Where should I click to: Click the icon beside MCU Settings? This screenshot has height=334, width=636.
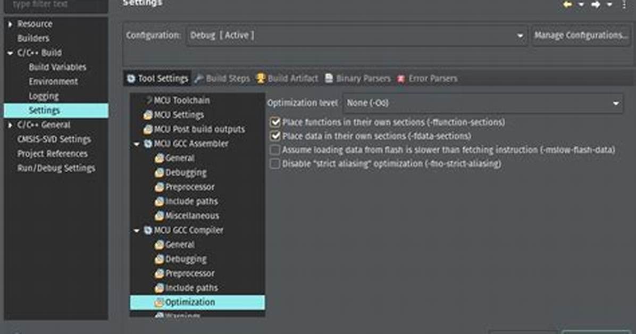(x=148, y=115)
